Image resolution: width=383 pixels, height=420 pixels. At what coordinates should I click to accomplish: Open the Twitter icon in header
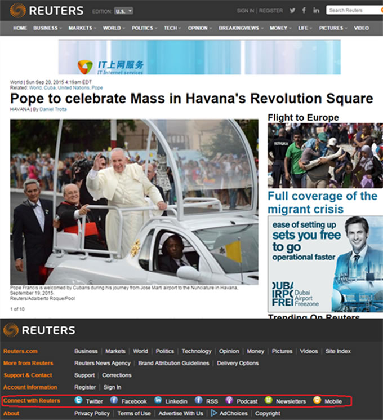click(292, 11)
